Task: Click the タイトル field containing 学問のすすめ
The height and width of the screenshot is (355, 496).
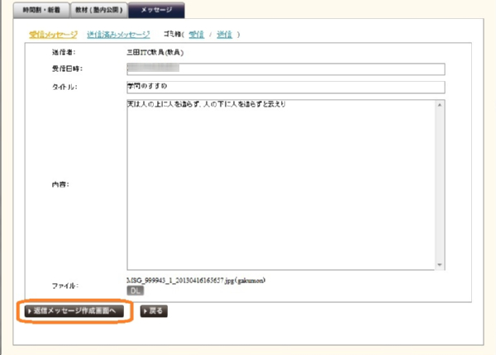Action: coord(285,87)
